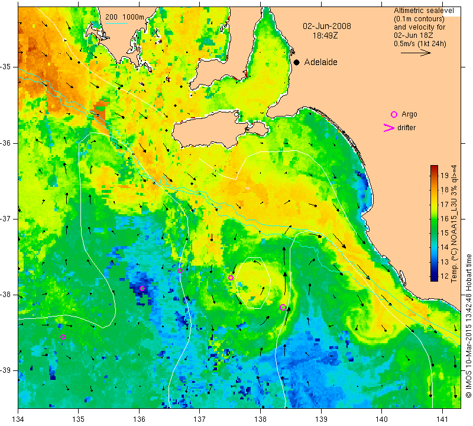Click the Argo float at the warm eddy's western edge
The image size is (473, 426).
tap(231, 277)
